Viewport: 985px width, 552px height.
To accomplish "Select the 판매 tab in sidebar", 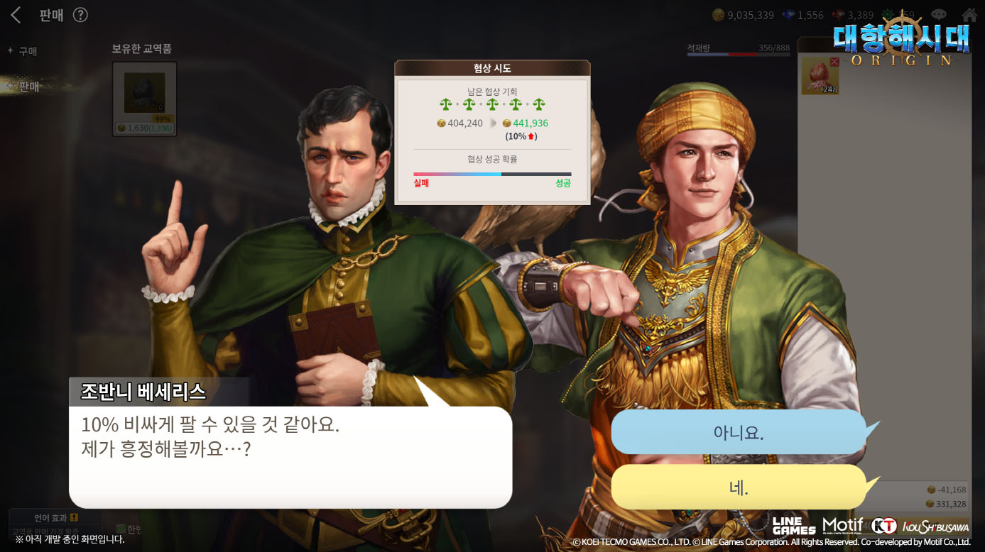I will pos(28,87).
